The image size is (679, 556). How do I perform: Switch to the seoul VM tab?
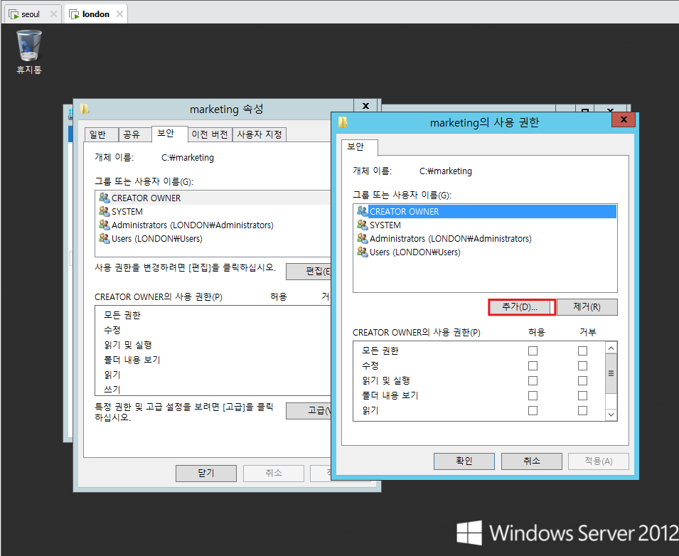(x=33, y=14)
